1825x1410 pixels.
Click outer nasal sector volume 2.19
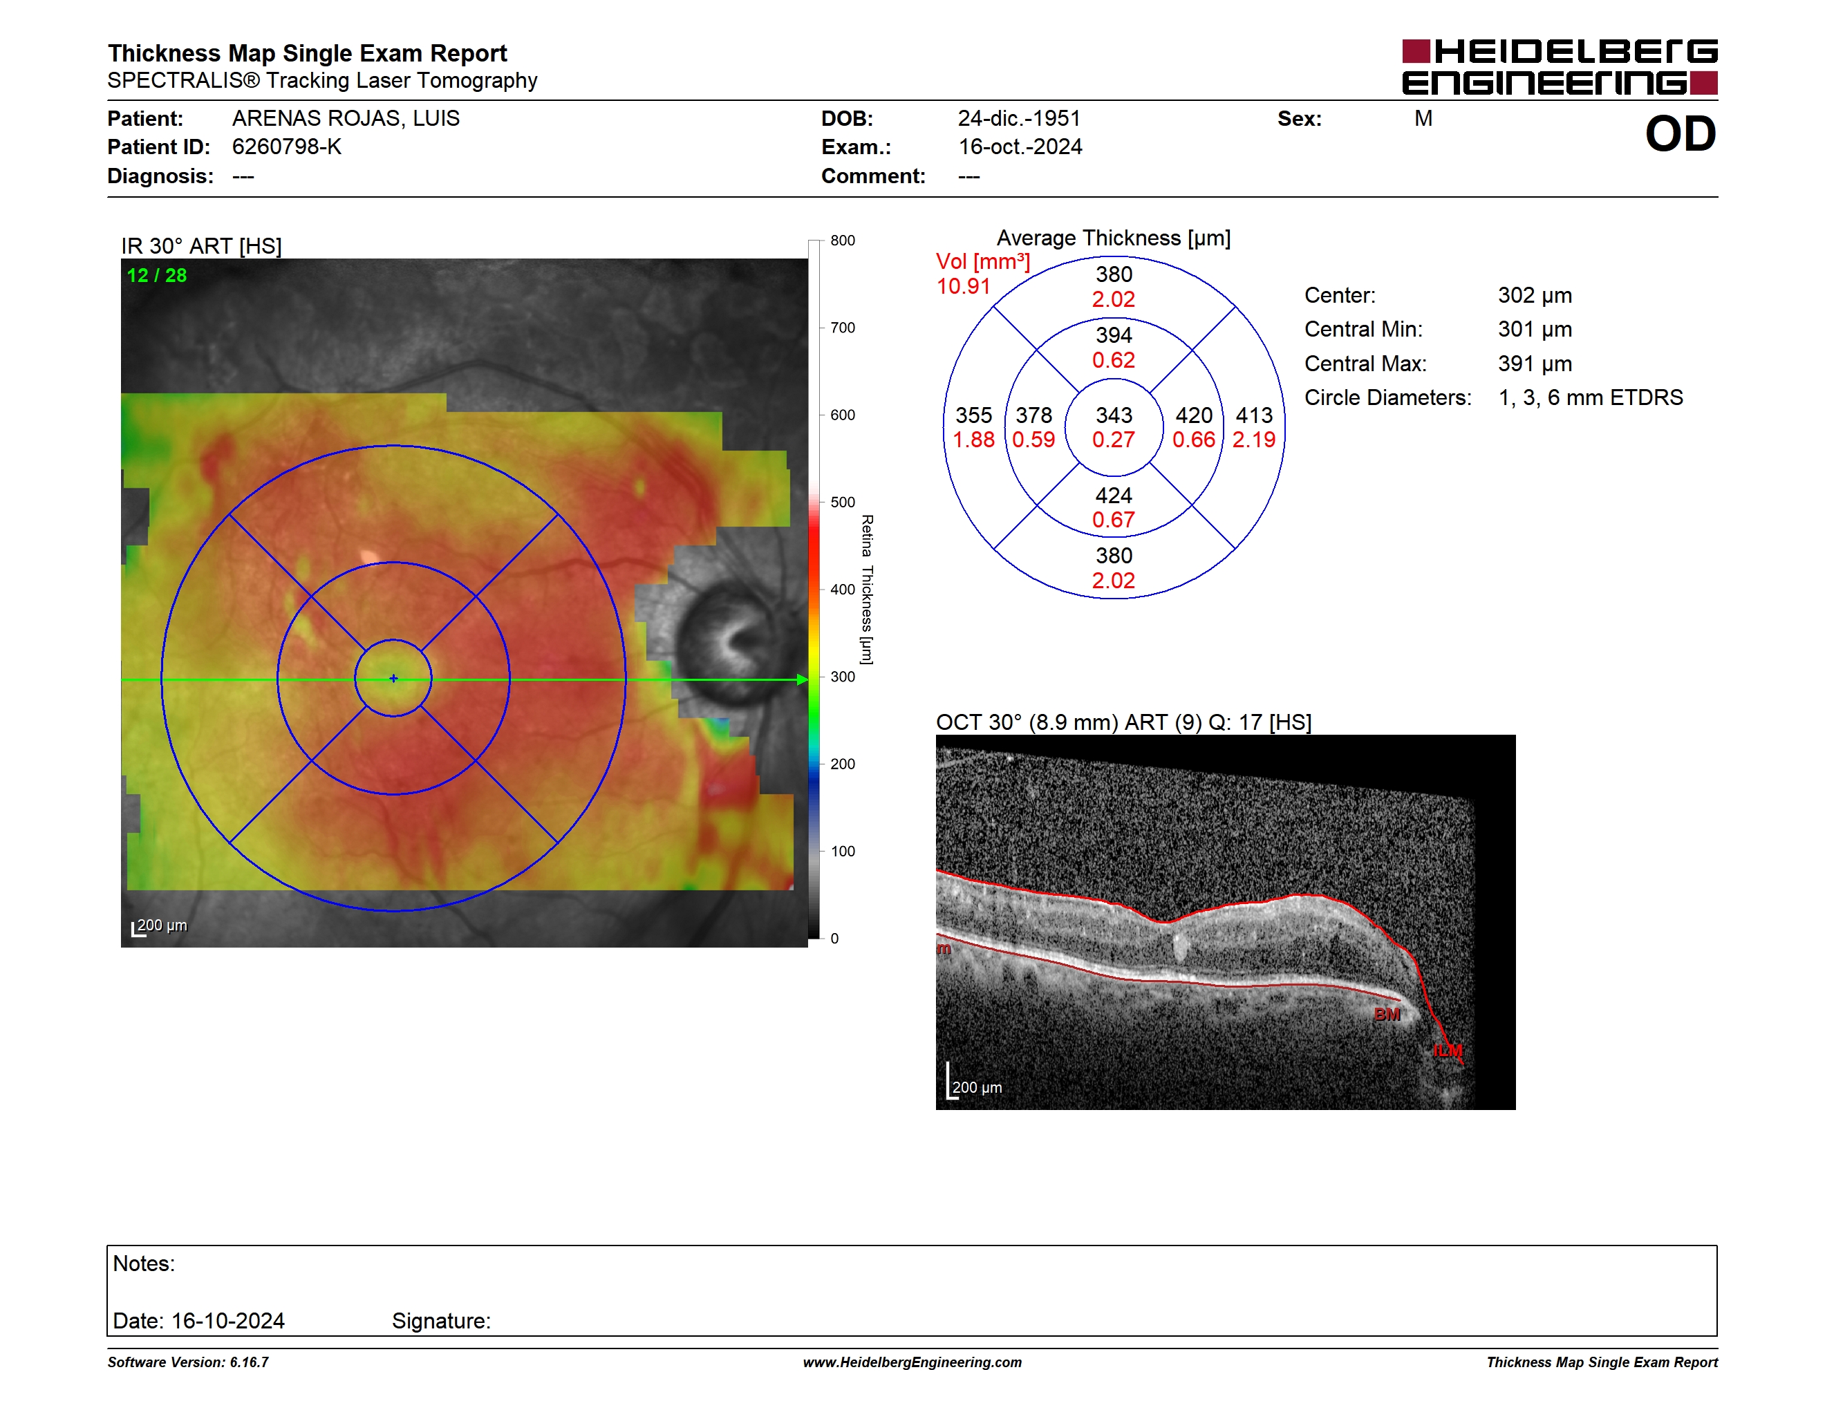click(1254, 440)
